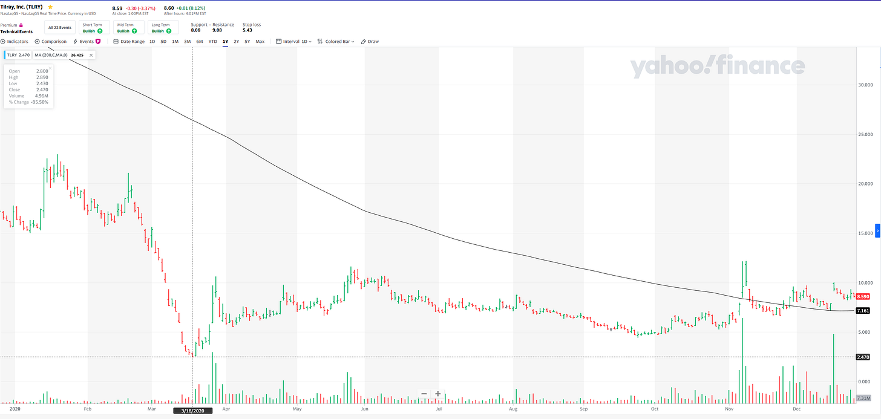
Task: Toggle the Short Term Bullish event
Action: click(x=94, y=28)
